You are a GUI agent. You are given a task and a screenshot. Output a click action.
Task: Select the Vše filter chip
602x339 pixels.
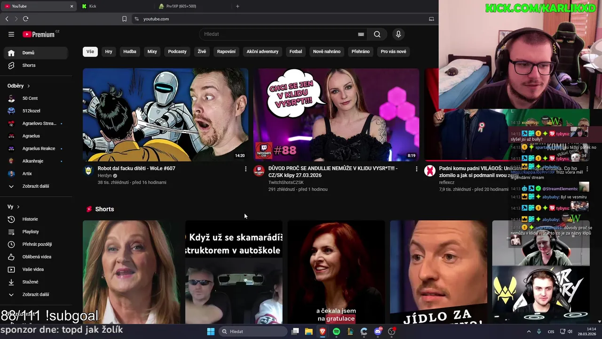coord(90,51)
